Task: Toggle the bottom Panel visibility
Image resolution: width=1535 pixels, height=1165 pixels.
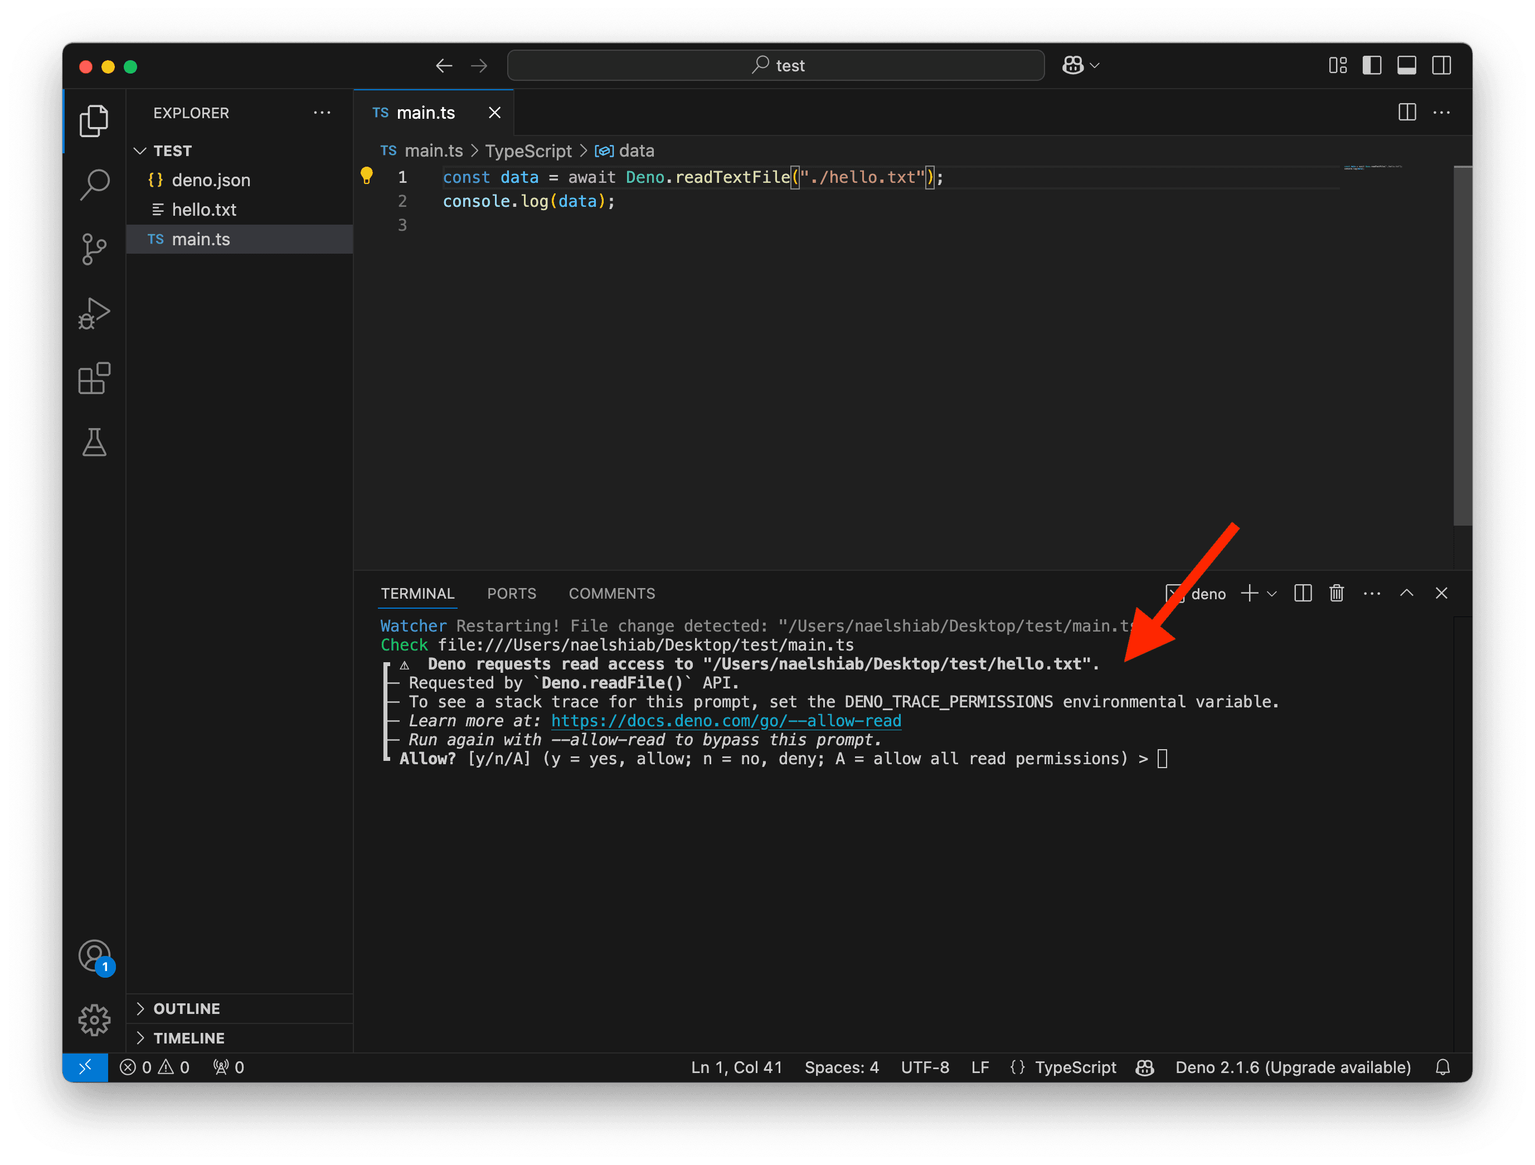Action: click(1407, 65)
